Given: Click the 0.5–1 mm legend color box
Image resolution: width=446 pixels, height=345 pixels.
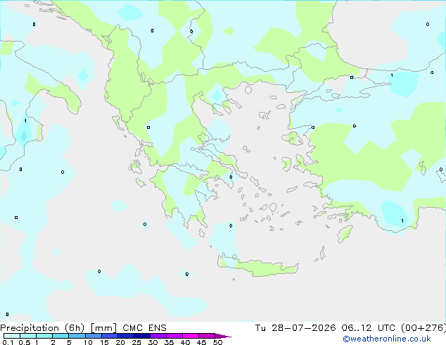Looking at the screenshot, I should click(28, 336).
